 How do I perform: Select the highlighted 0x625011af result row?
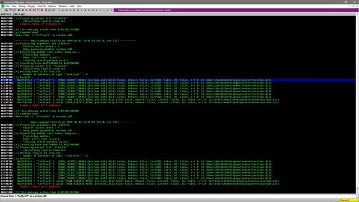(x=178, y=80)
